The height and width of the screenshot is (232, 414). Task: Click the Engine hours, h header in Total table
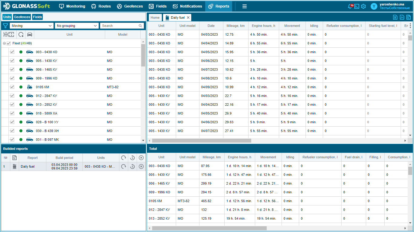[x=240, y=157]
